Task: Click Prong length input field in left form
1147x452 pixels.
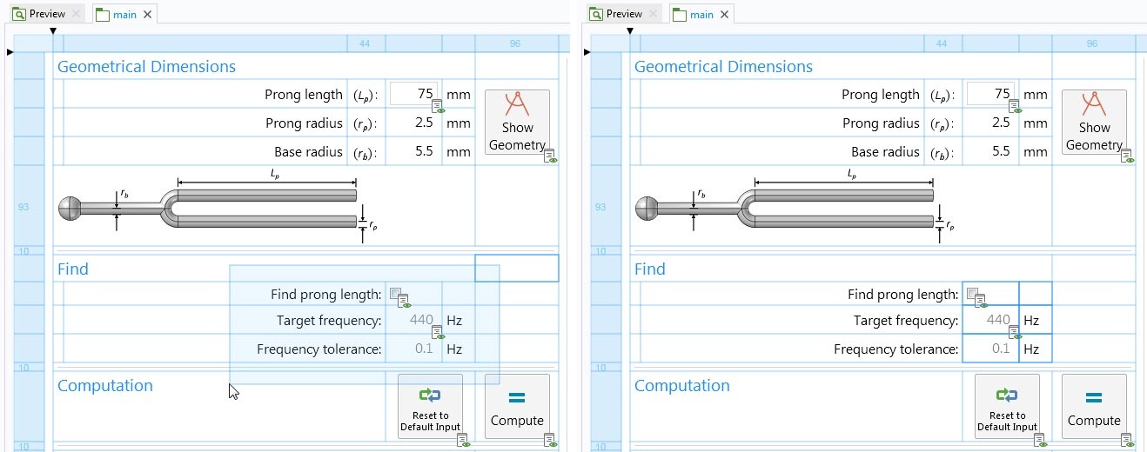Action: (x=413, y=95)
